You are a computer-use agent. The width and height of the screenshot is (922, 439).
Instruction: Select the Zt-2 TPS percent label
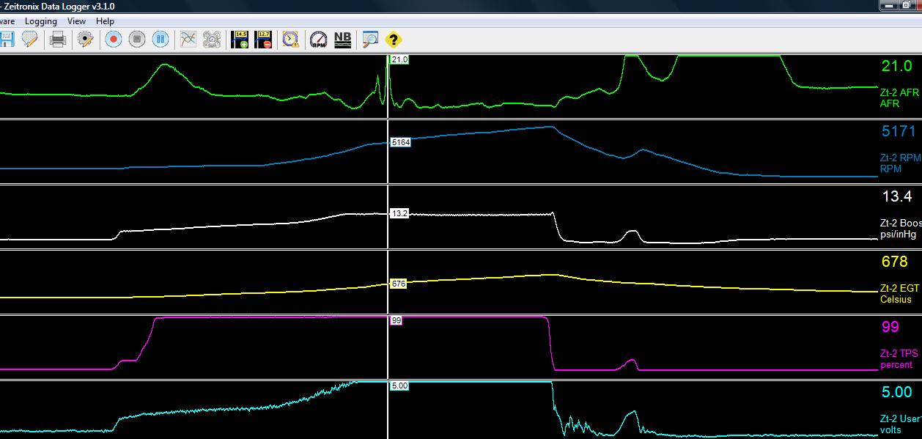897,359
